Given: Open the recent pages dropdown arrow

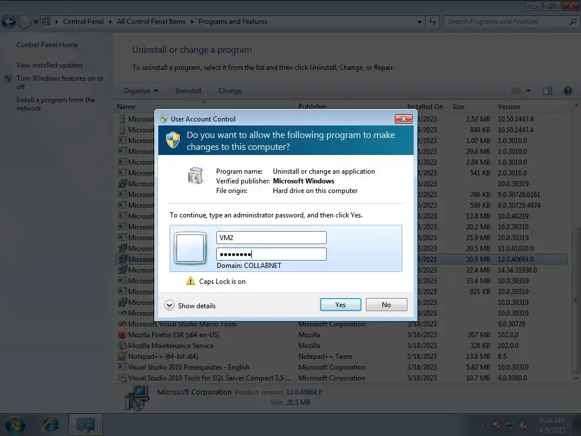Looking at the screenshot, I should coord(36,22).
